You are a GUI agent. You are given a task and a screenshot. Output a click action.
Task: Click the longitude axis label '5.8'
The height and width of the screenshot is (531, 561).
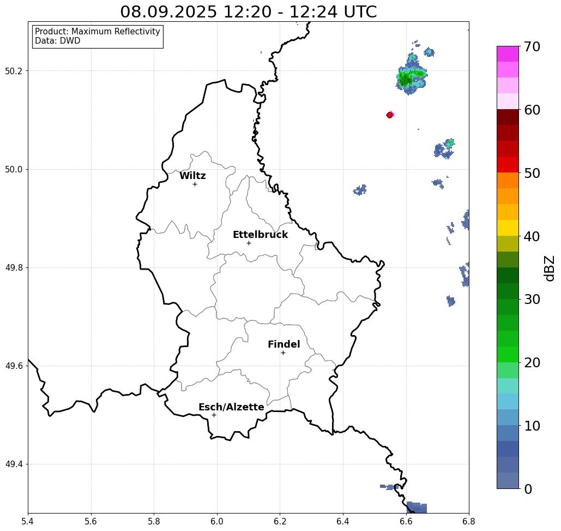154,521
